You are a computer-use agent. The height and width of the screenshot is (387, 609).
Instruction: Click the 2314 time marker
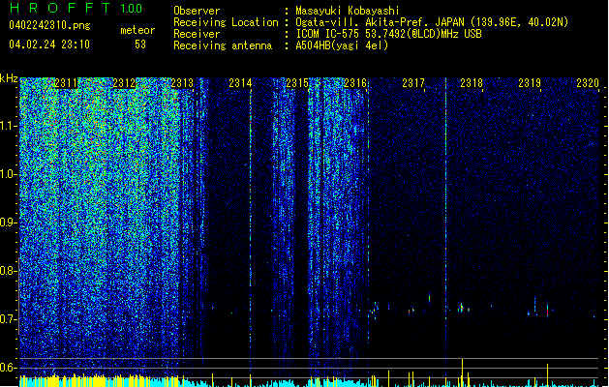[x=240, y=83]
